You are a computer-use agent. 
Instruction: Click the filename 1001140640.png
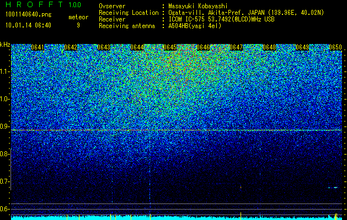(x=29, y=14)
